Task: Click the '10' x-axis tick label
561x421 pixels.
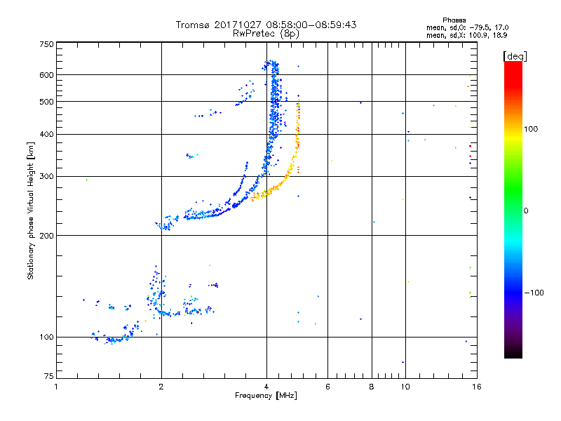Action: coord(405,387)
